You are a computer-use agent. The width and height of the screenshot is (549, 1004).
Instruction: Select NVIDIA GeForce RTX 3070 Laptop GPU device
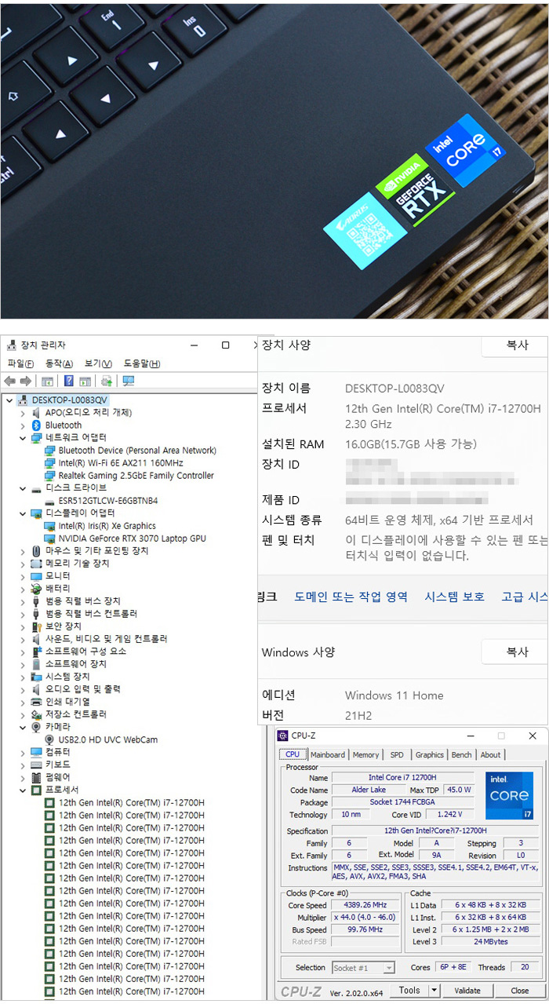tap(132, 538)
